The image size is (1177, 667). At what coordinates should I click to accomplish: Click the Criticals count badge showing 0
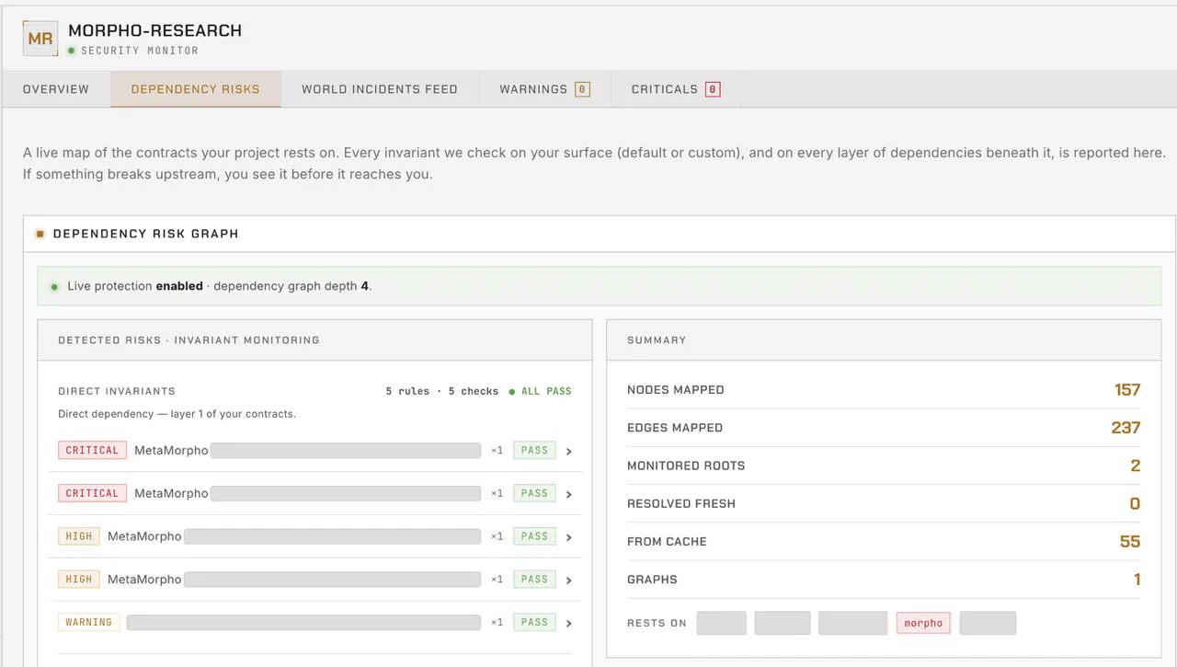713,89
